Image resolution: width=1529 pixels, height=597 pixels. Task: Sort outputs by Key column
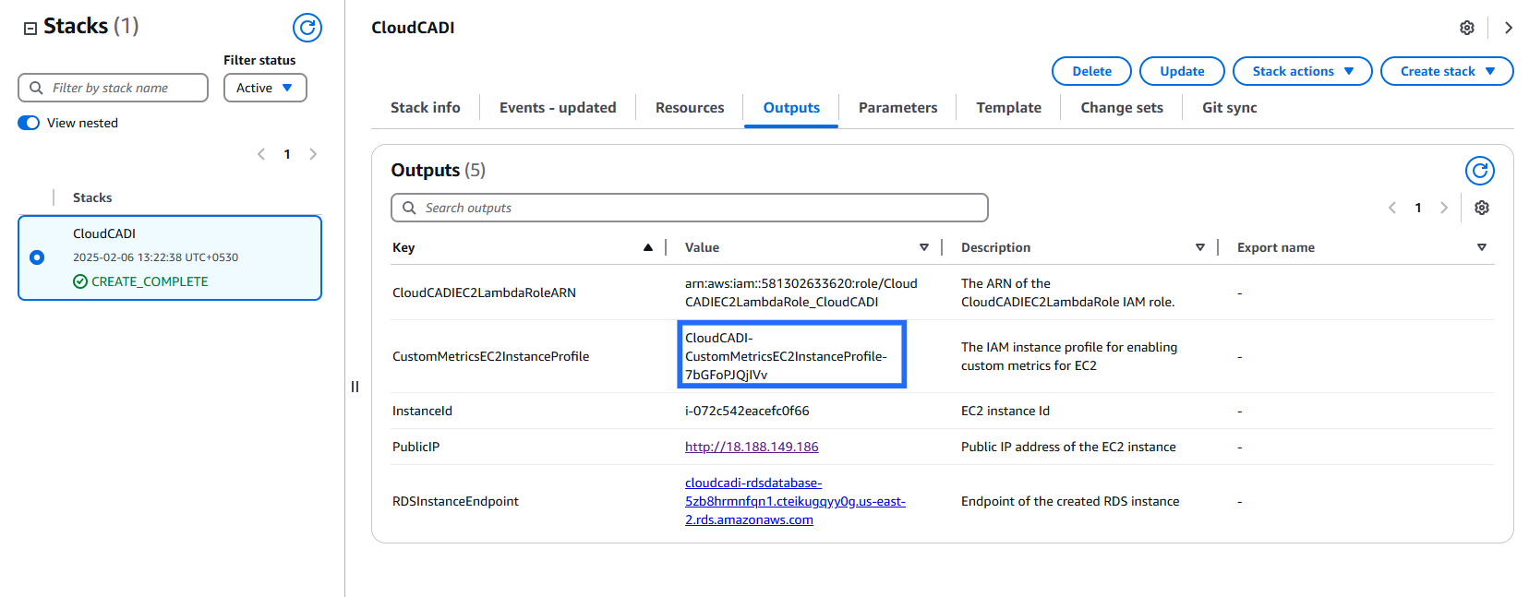[x=647, y=247]
